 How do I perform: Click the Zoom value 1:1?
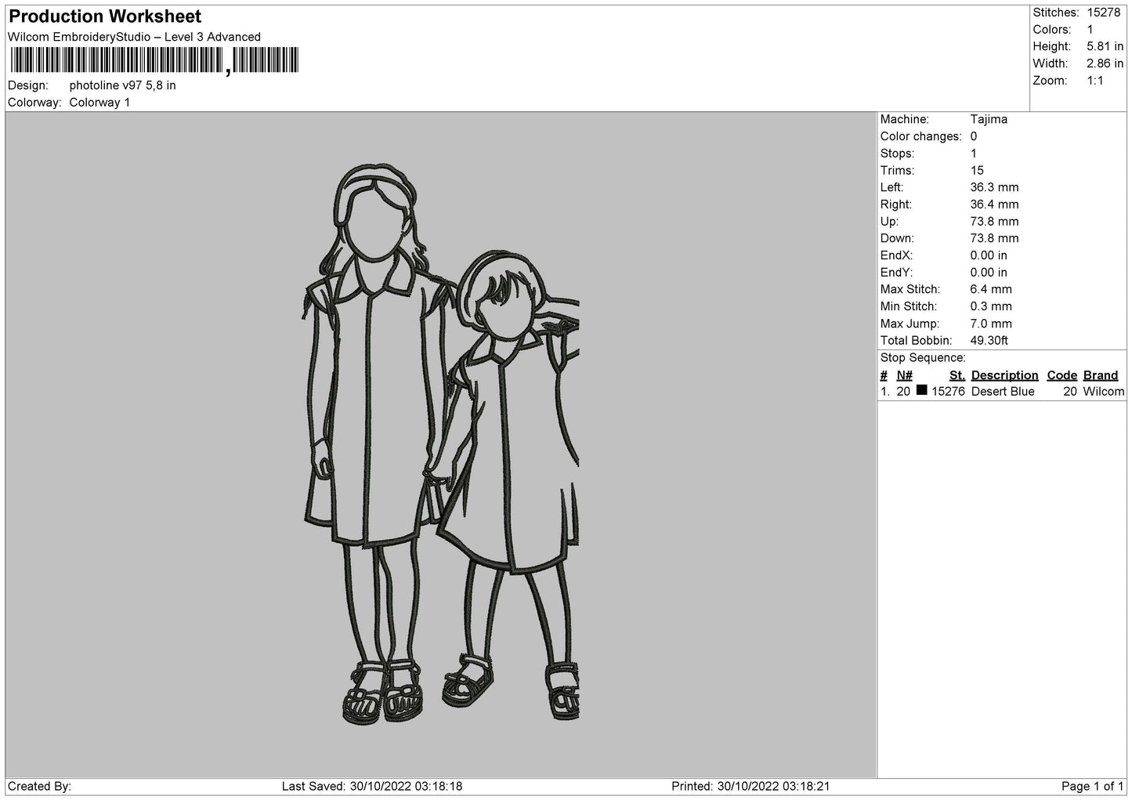(1094, 81)
